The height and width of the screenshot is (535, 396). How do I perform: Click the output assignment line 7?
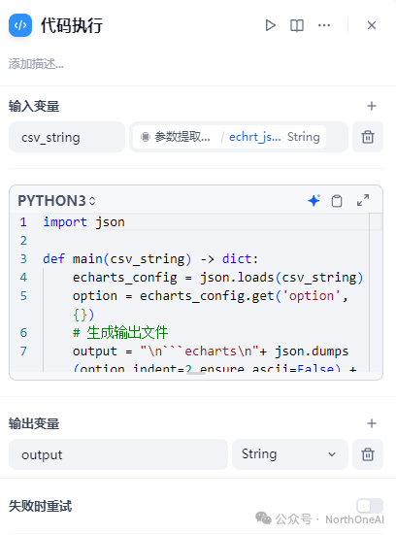[x=211, y=351]
